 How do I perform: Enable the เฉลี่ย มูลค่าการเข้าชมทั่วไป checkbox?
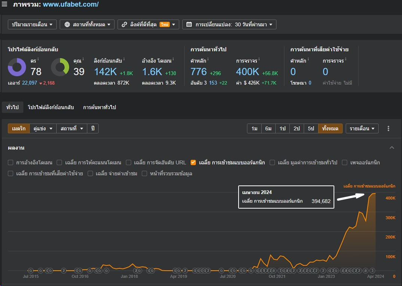(272, 163)
